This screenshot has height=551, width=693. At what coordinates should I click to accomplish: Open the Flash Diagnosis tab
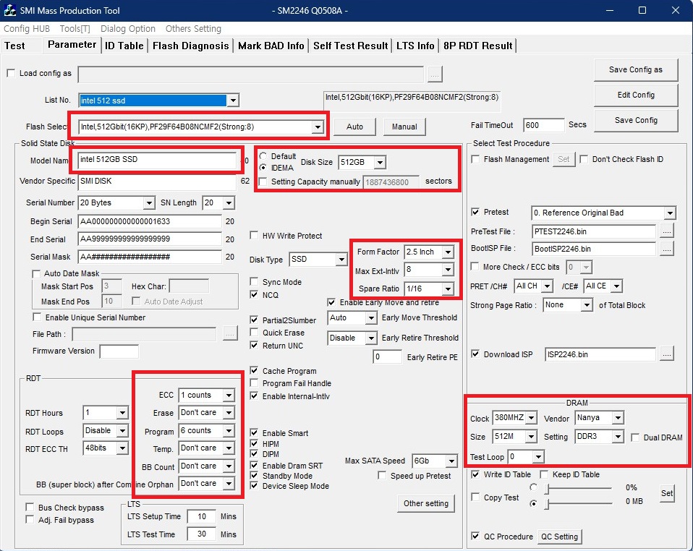point(190,46)
